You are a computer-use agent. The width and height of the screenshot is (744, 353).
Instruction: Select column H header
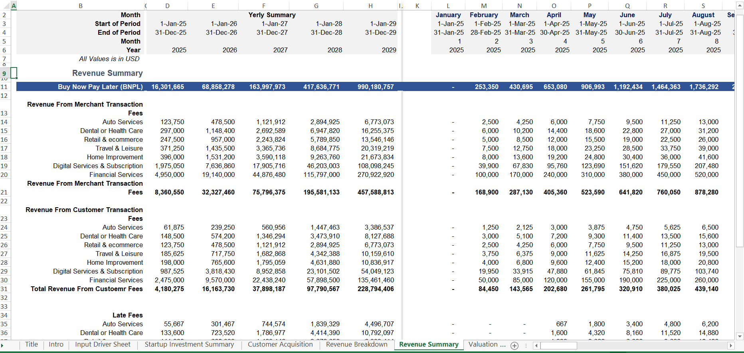coord(370,6)
